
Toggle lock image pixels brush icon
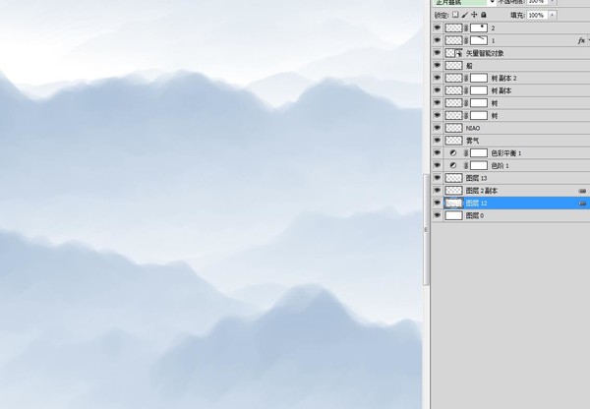(465, 15)
